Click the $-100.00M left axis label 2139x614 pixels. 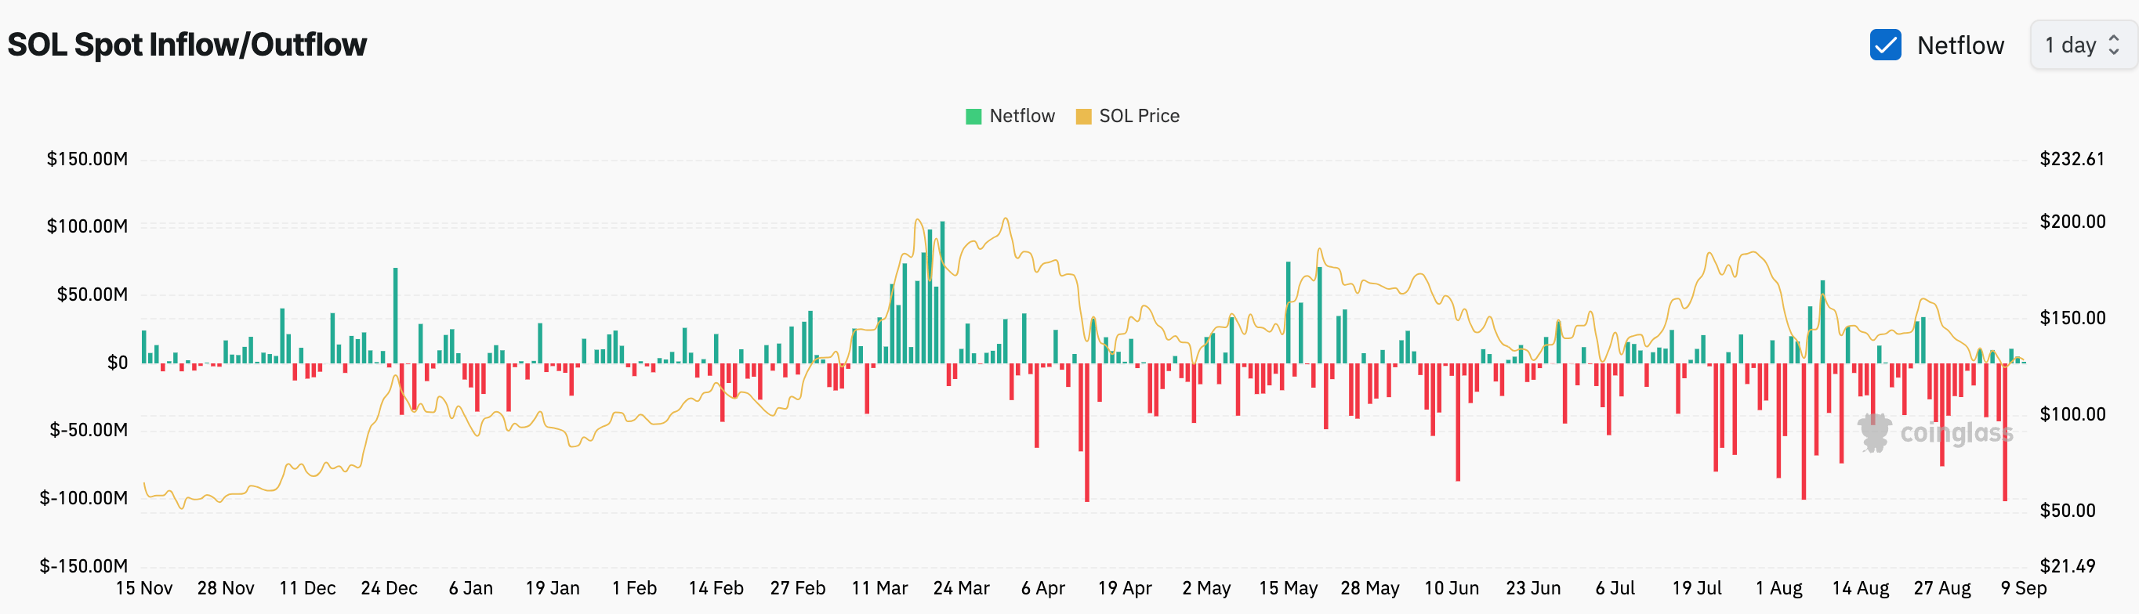pos(84,498)
